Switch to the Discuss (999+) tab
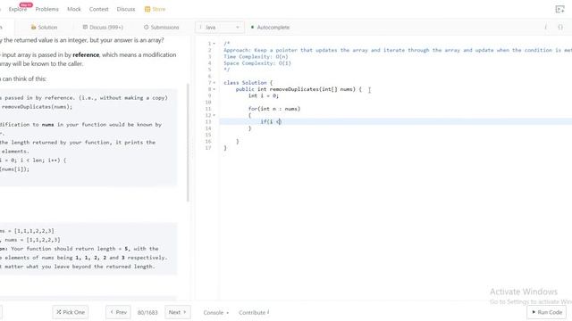This screenshot has height=321, width=572. pos(103,28)
